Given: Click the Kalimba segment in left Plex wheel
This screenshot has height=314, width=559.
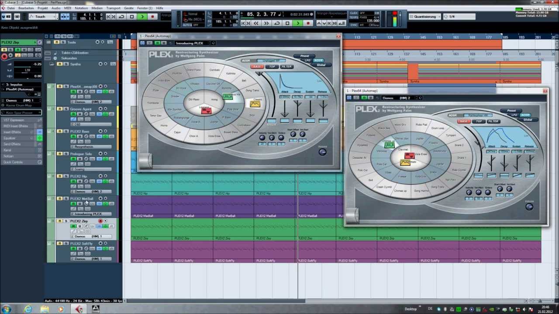Looking at the screenshot, I should tap(231, 74).
